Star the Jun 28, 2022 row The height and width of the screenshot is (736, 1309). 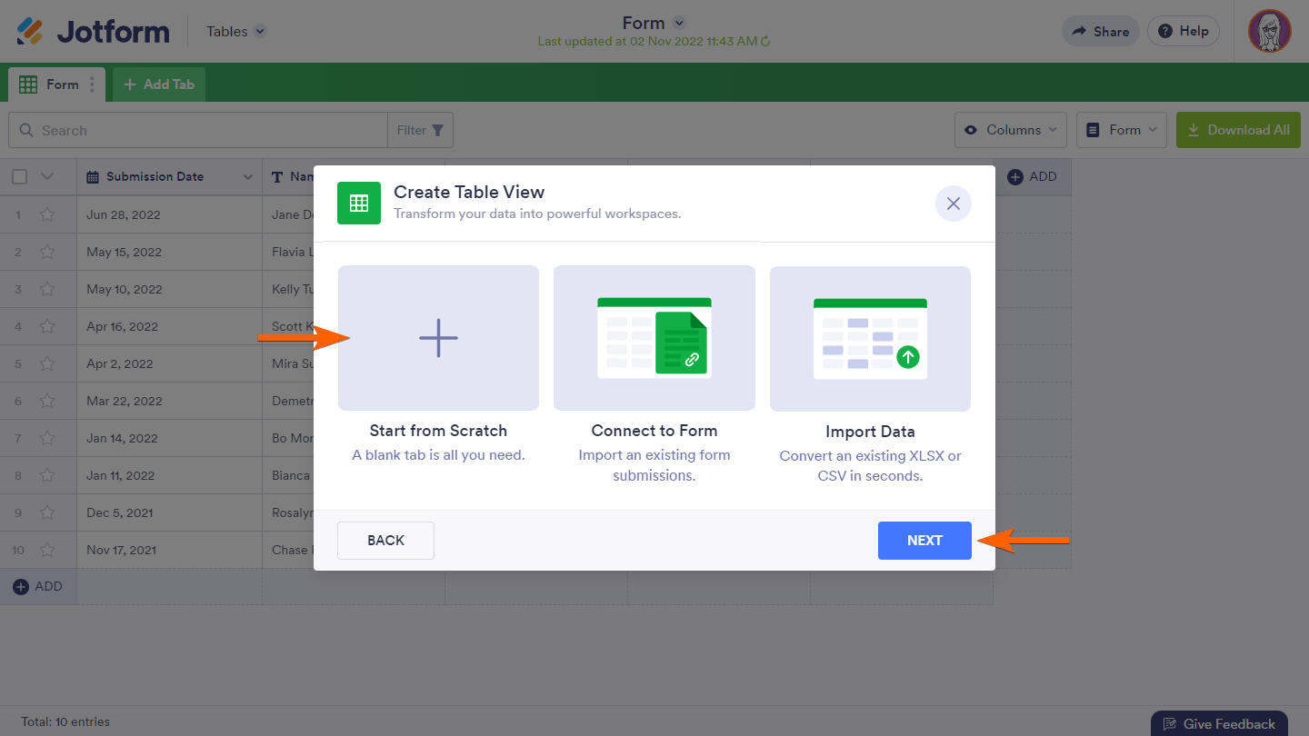pos(47,214)
